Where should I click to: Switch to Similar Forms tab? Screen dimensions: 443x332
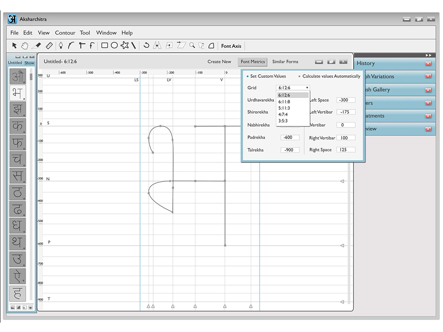tap(285, 62)
